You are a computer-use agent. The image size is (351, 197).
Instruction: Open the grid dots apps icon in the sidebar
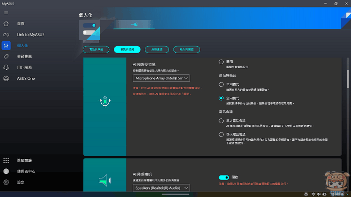click(x=6, y=160)
